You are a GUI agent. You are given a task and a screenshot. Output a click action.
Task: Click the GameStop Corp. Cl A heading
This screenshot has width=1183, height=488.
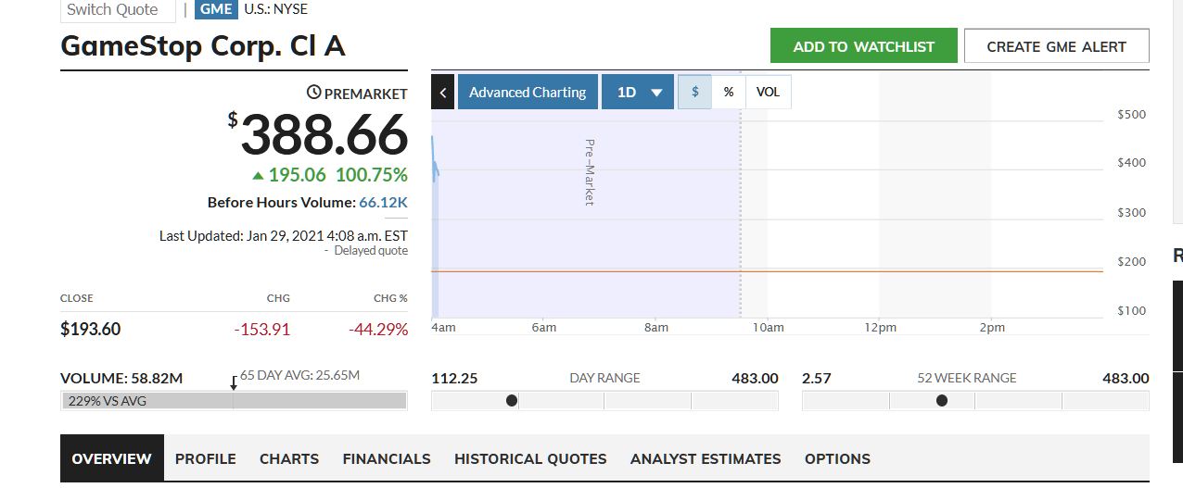pyautogui.click(x=203, y=46)
